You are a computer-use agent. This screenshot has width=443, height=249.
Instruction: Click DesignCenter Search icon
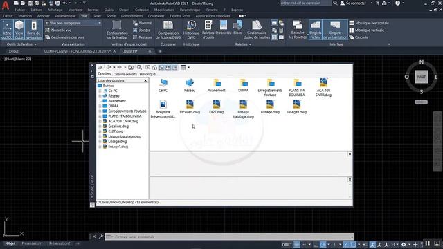[139, 68]
